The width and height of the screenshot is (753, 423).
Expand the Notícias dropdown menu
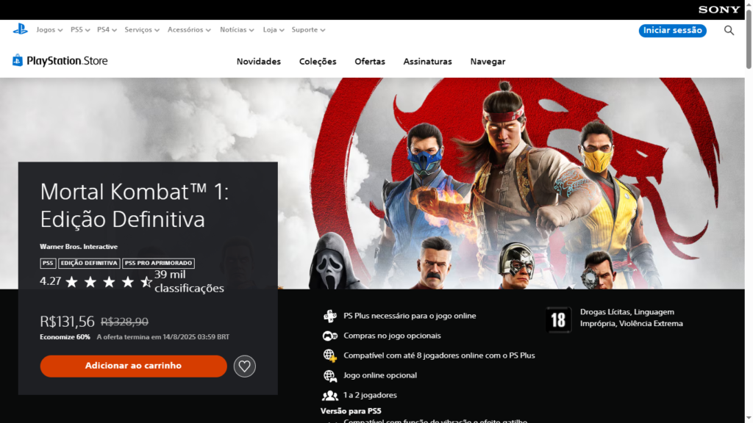[x=237, y=29]
